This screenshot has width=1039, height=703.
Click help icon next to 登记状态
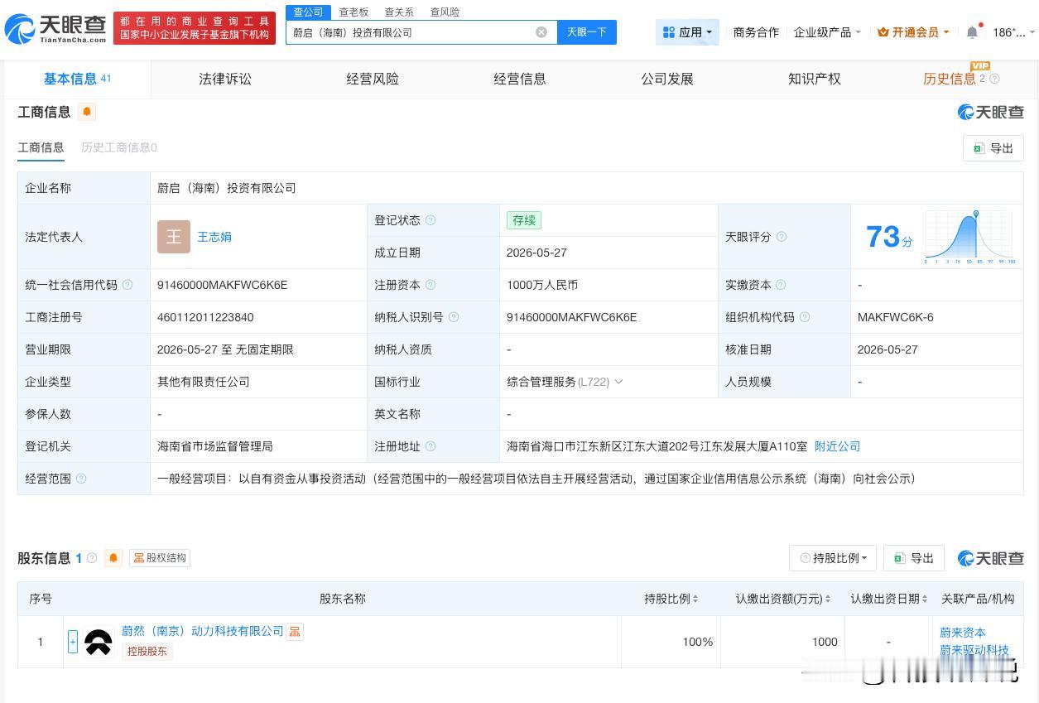click(x=431, y=220)
